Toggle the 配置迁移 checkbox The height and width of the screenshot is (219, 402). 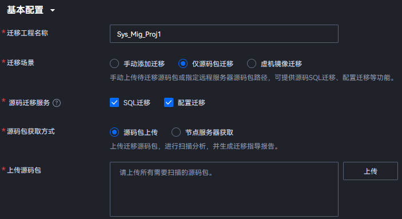tap(169, 102)
